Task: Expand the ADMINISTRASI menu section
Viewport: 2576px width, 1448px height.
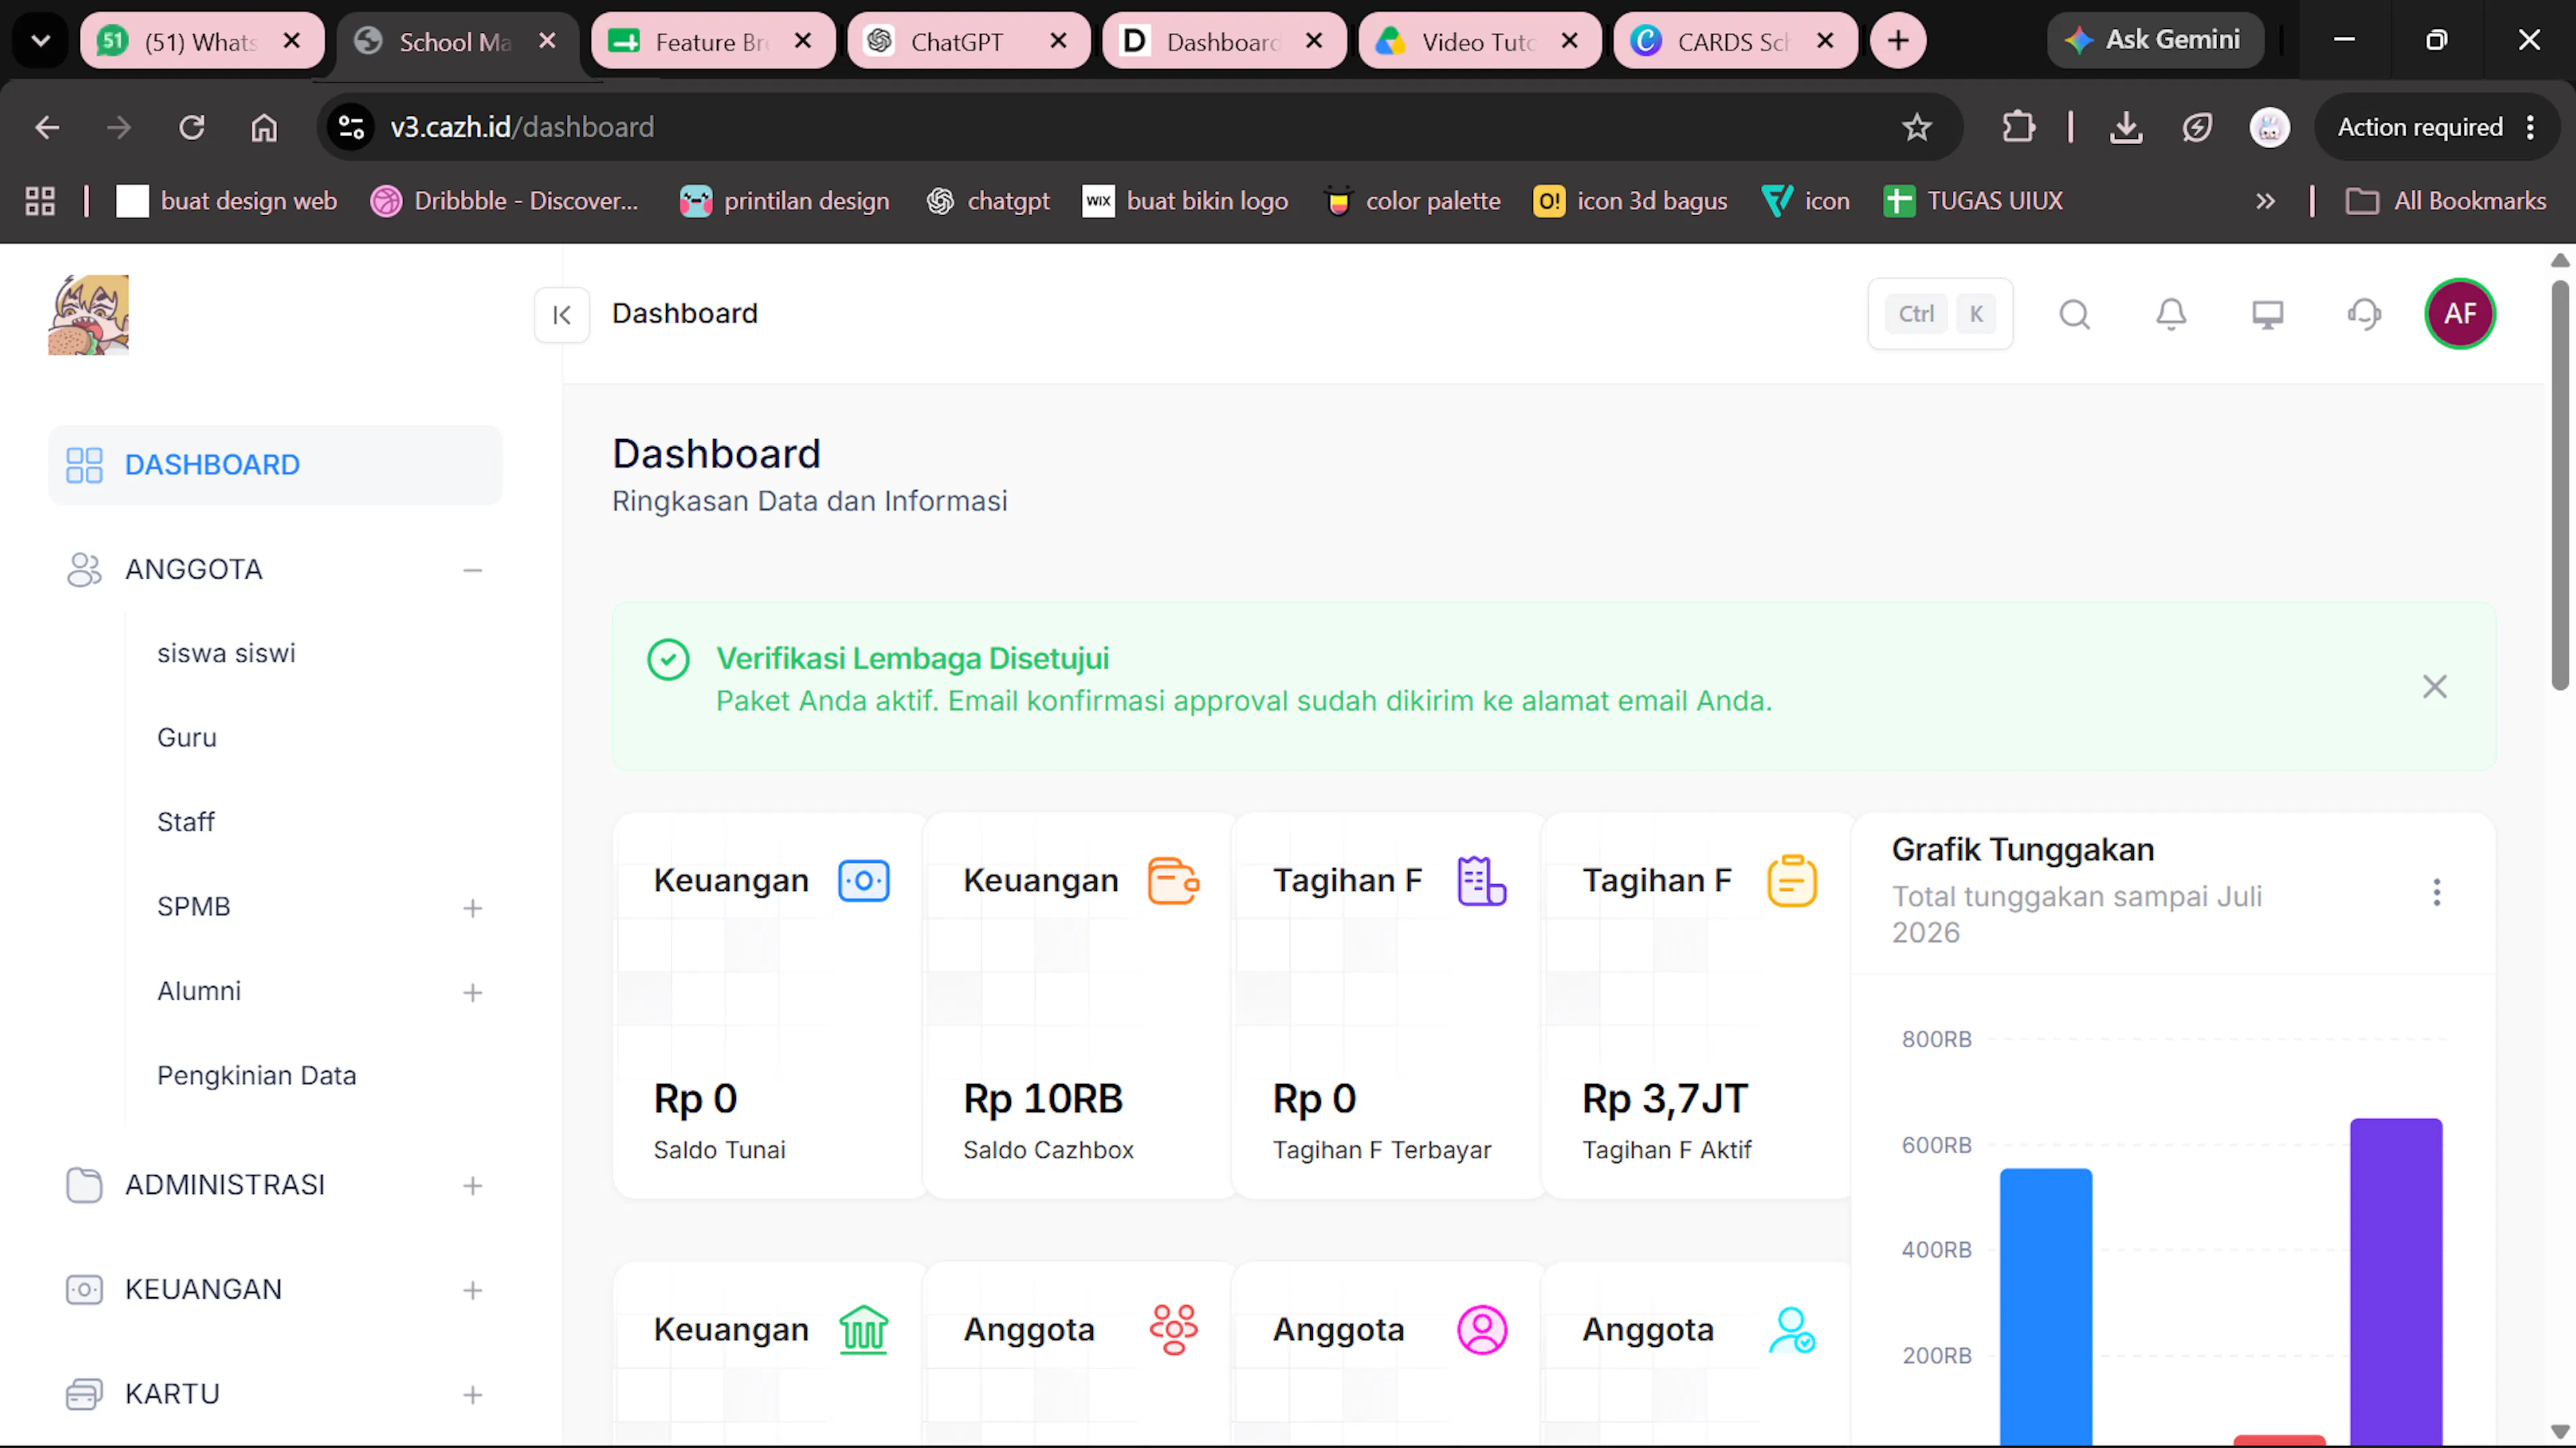Action: 473,1185
